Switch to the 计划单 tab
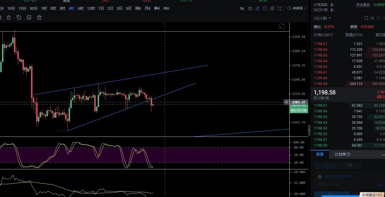Screen dimensions: 385x197 342,154
